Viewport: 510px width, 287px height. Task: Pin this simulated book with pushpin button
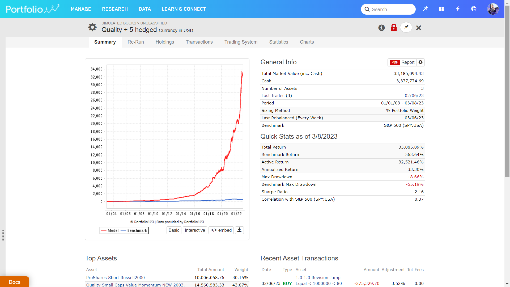pyautogui.click(x=406, y=27)
